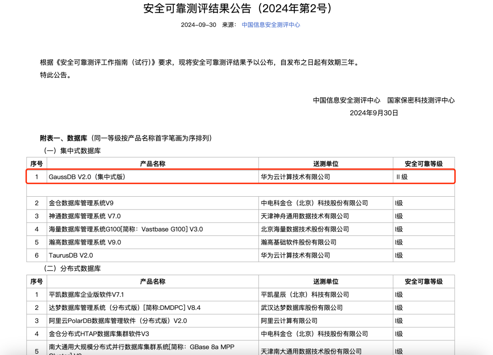The width and height of the screenshot is (493, 355).
Task: Click 武汉达梦数据库股份有限公司 cell
Action: click(326, 308)
